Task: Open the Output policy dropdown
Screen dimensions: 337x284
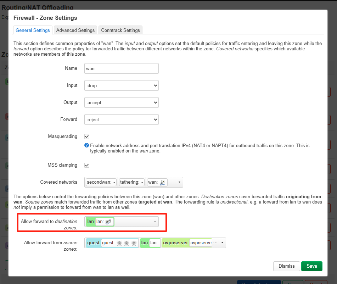Action: tap(121, 102)
